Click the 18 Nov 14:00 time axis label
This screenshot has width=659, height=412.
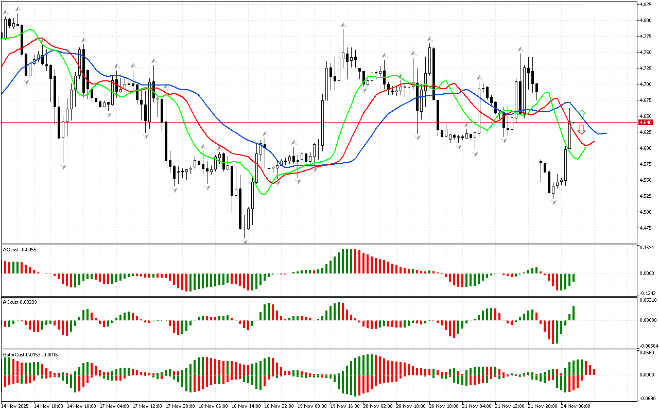point(247,406)
